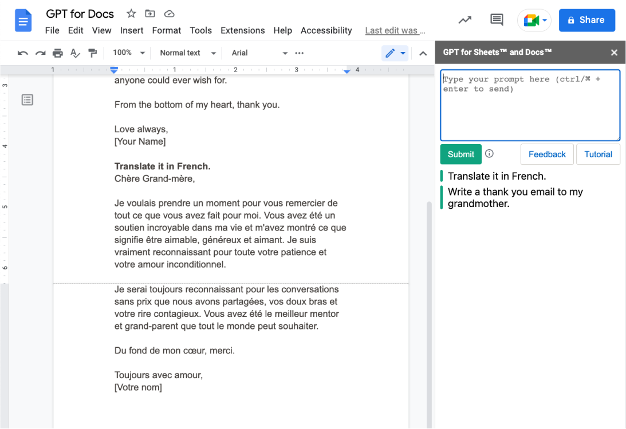Click the undo arrow icon

click(x=23, y=53)
